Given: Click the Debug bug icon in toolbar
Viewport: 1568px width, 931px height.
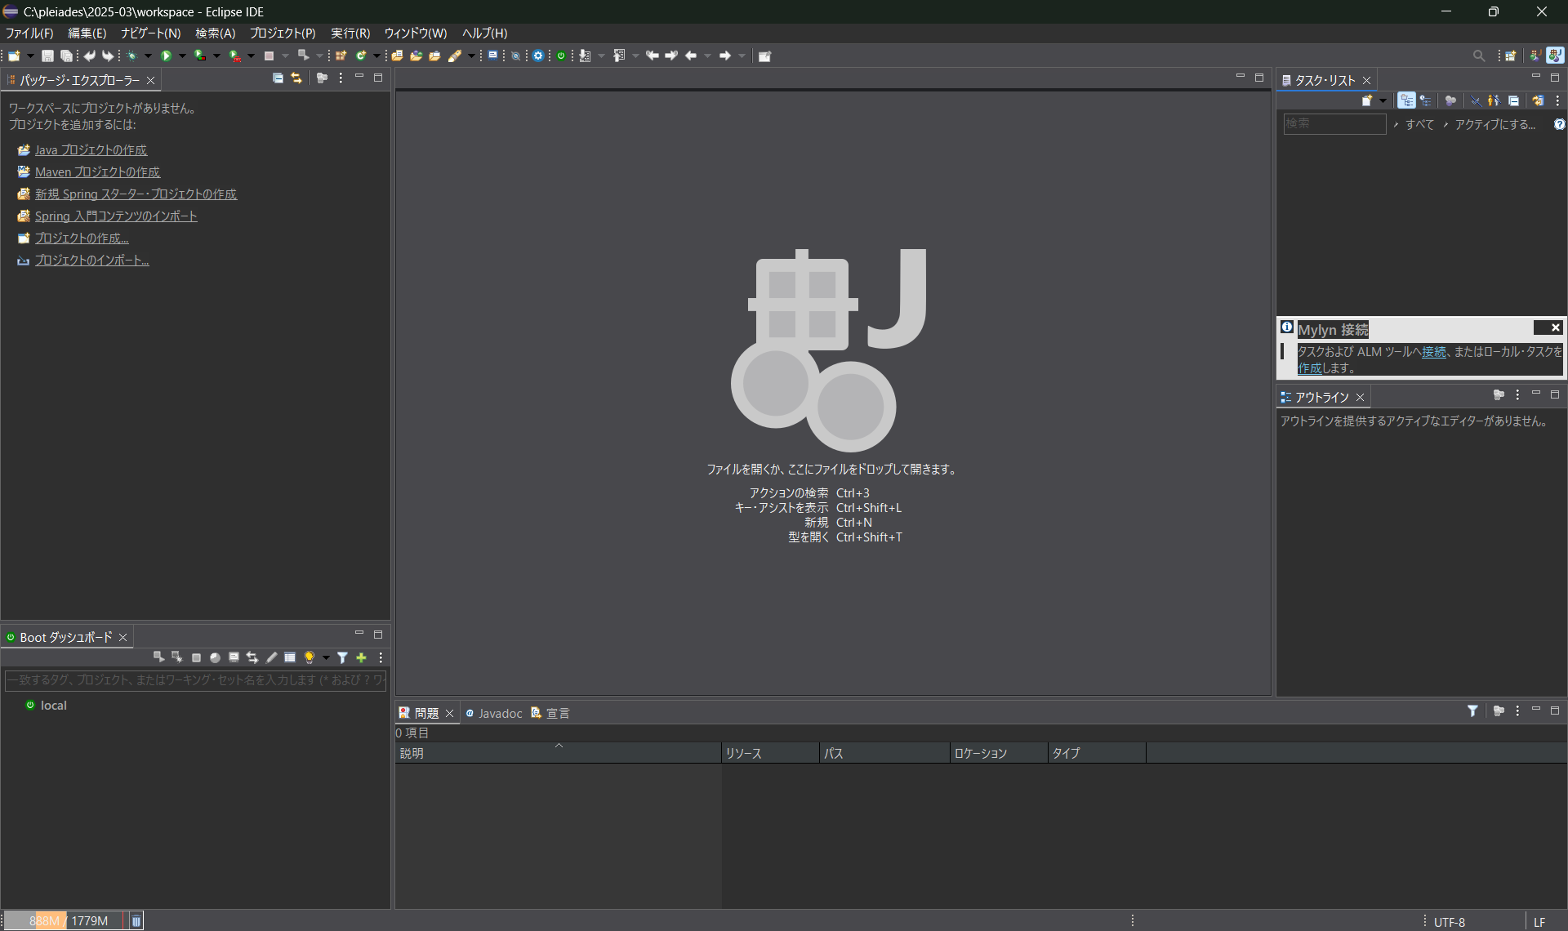Looking at the screenshot, I should pos(131,56).
